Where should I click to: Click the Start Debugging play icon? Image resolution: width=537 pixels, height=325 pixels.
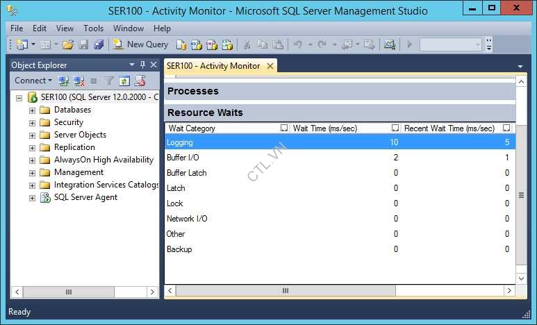coord(410,44)
